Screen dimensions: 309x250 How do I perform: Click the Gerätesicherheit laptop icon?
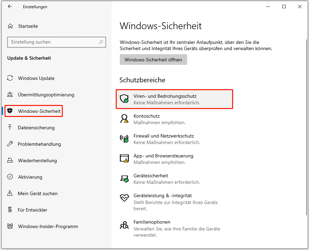[x=124, y=179]
